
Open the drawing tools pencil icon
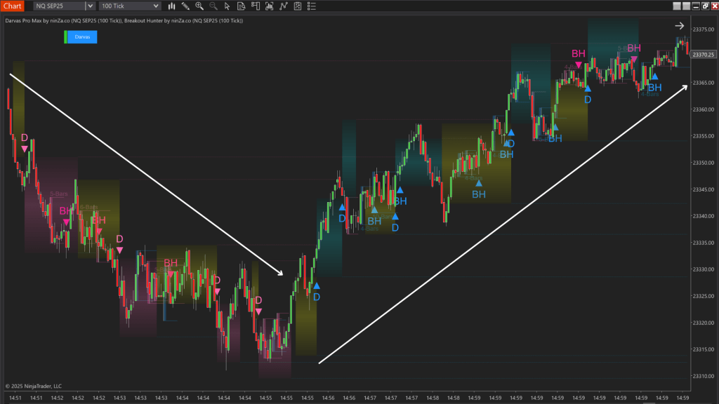pos(185,6)
